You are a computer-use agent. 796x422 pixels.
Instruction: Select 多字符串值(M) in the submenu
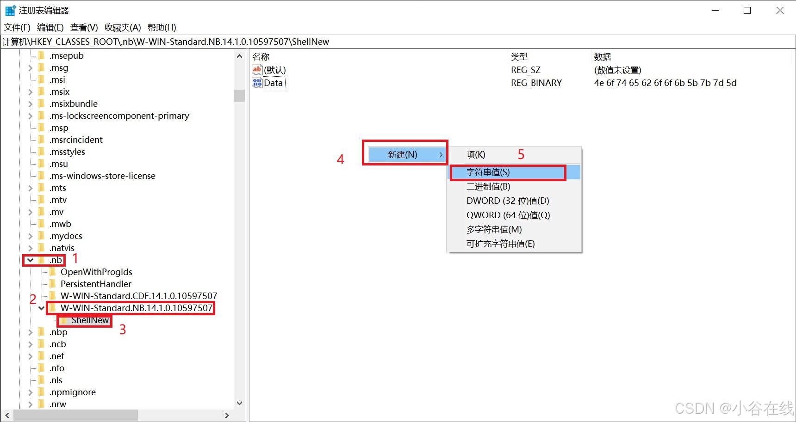point(514,229)
